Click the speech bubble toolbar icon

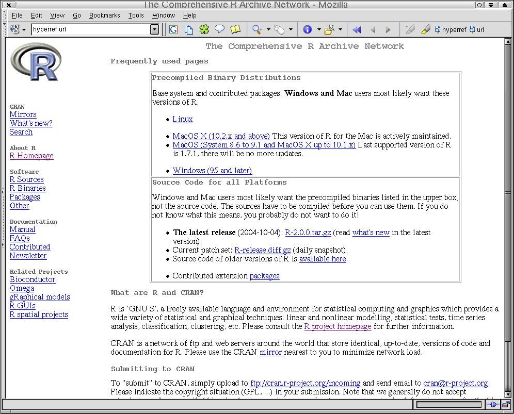(220, 29)
